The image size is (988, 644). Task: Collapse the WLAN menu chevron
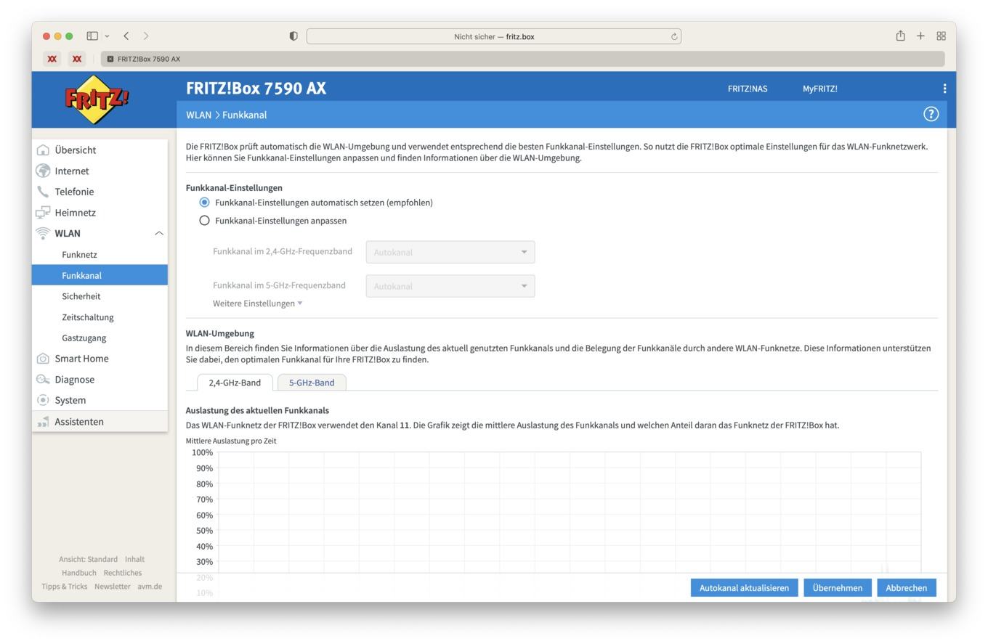(x=159, y=233)
